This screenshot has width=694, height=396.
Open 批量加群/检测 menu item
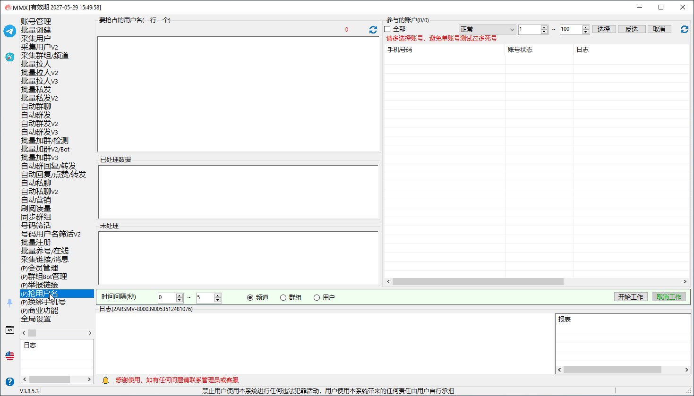click(45, 141)
